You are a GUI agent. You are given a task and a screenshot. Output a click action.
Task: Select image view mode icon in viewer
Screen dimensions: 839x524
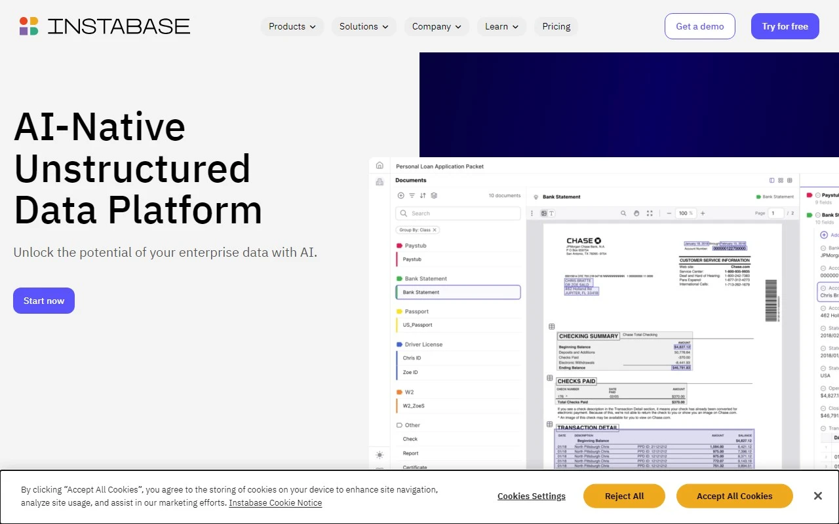pyautogui.click(x=543, y=213)
